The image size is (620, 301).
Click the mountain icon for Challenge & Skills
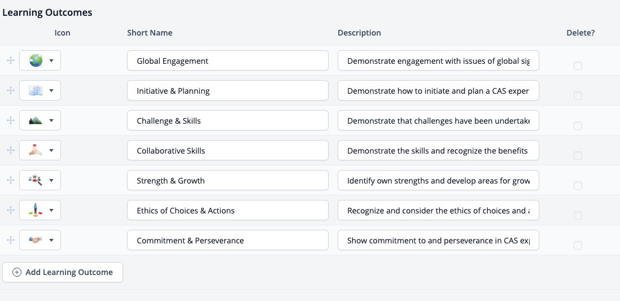(36, 121)
